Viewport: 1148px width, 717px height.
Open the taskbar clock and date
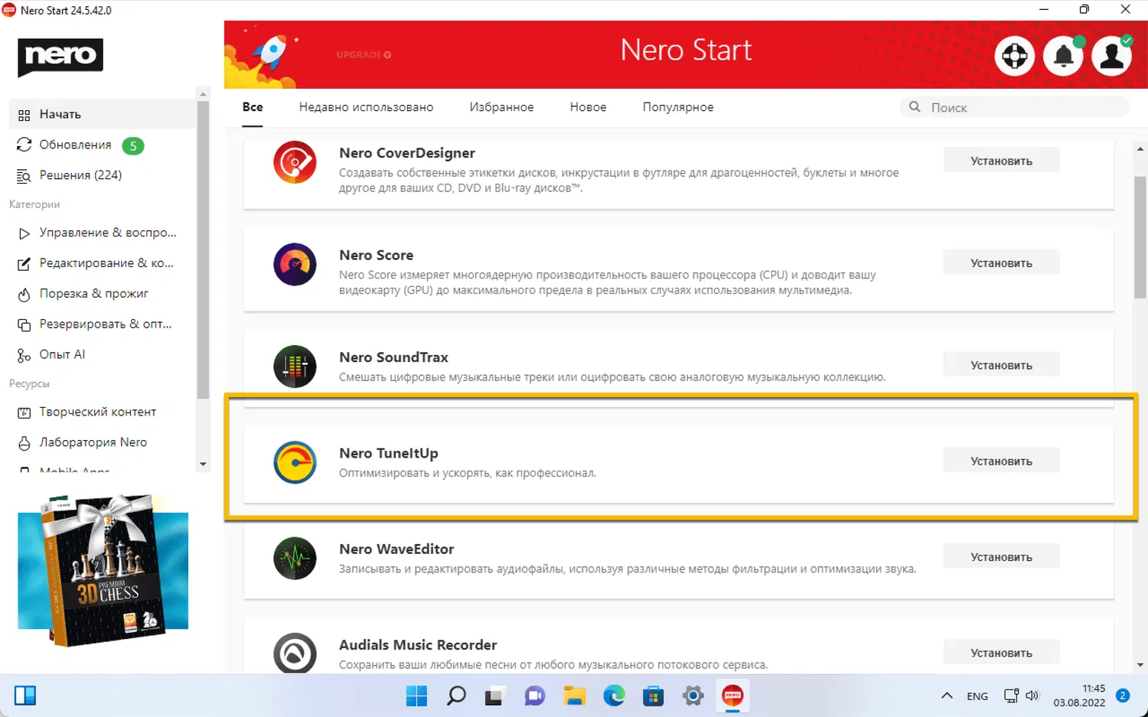coord(1079,696)
